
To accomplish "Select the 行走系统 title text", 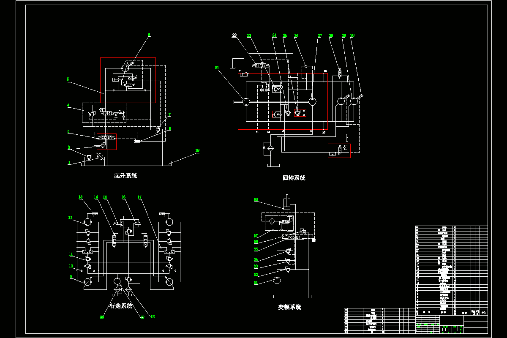I will [x=121, y=305].
